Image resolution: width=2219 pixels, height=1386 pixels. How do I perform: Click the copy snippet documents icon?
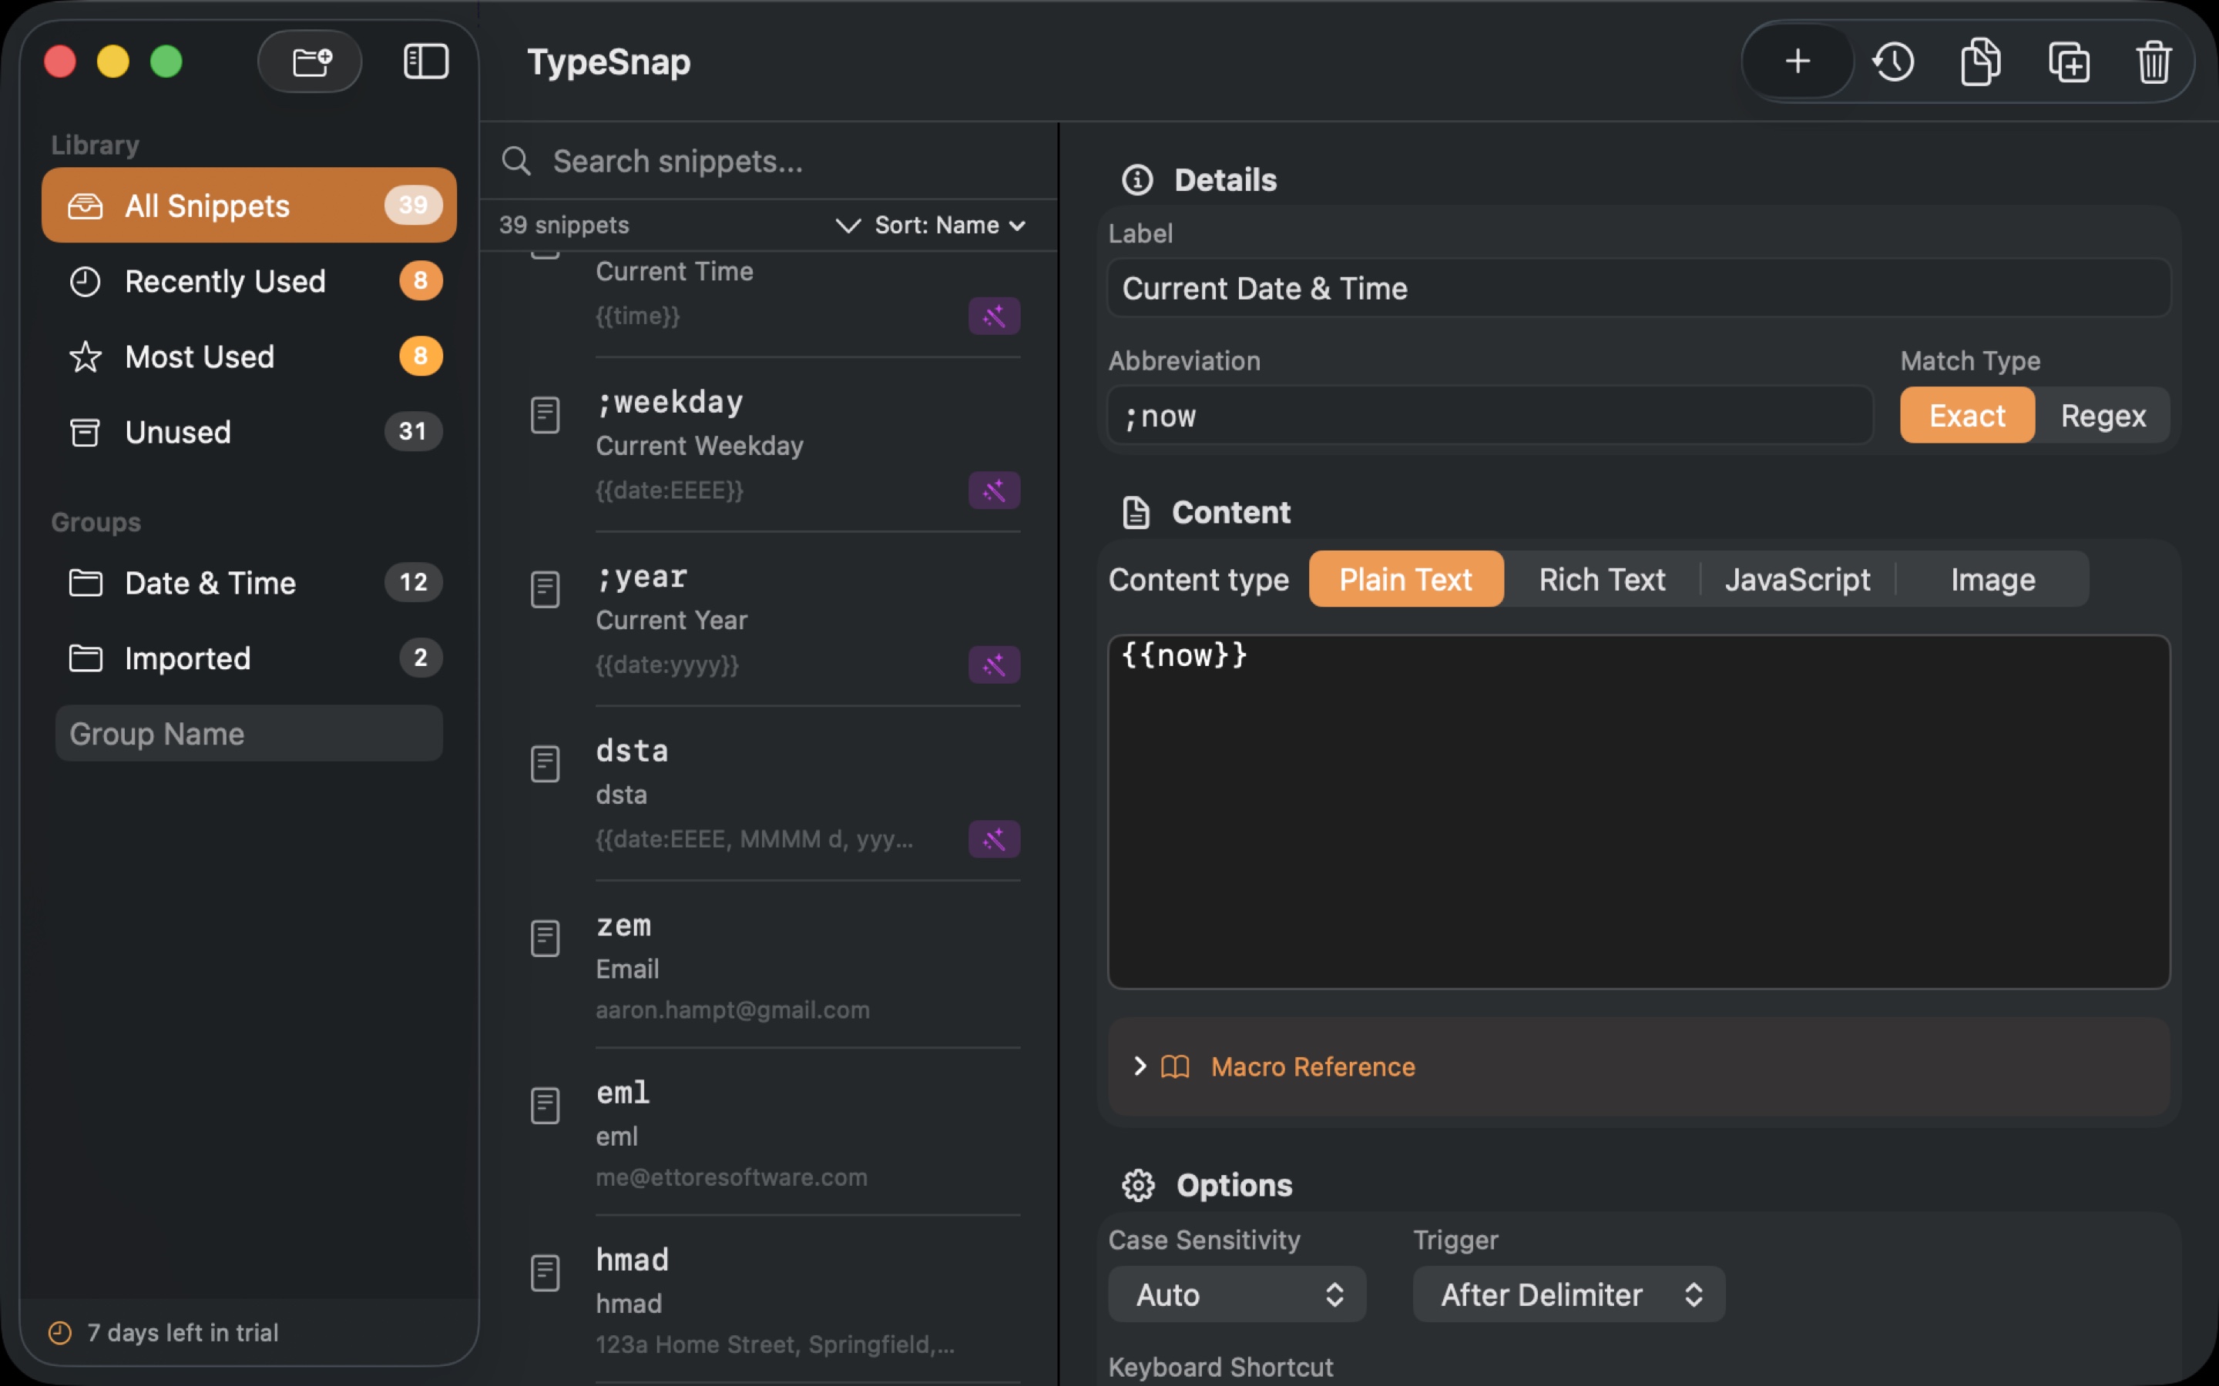pyautogui.click(x=1979, y=62)
